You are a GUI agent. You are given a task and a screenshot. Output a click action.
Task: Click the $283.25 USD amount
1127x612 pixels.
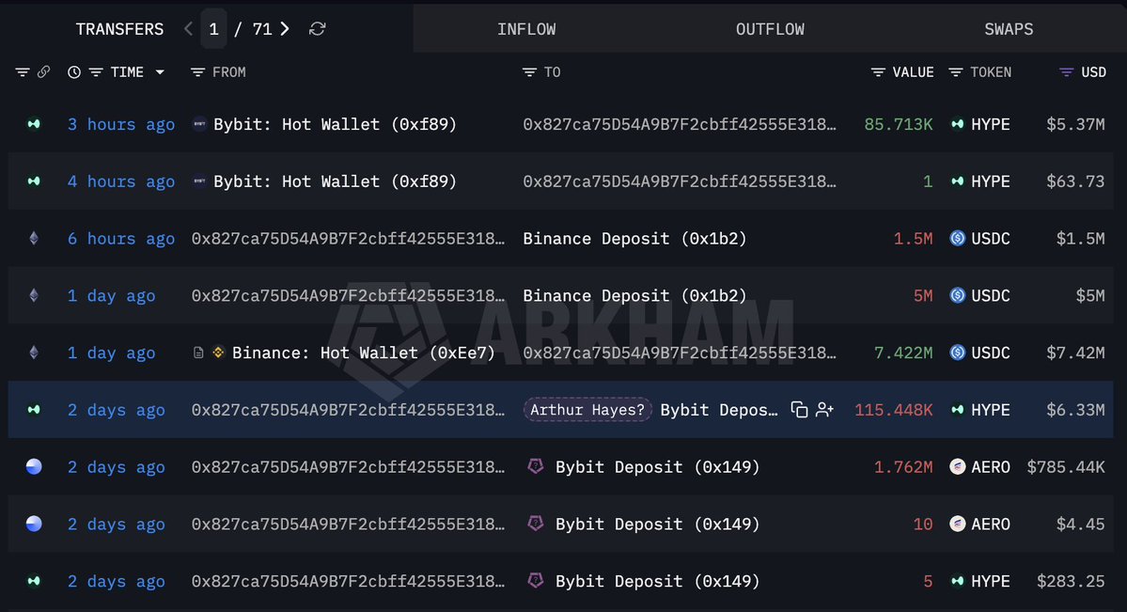1071,581
